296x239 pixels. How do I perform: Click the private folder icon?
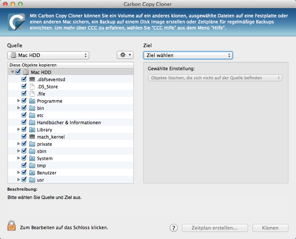(x=32, y=144)
